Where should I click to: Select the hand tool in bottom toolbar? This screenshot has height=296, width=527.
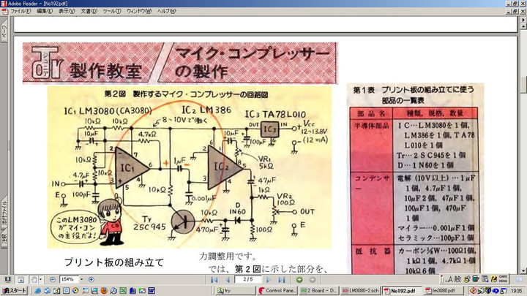(x=33, y=279)
